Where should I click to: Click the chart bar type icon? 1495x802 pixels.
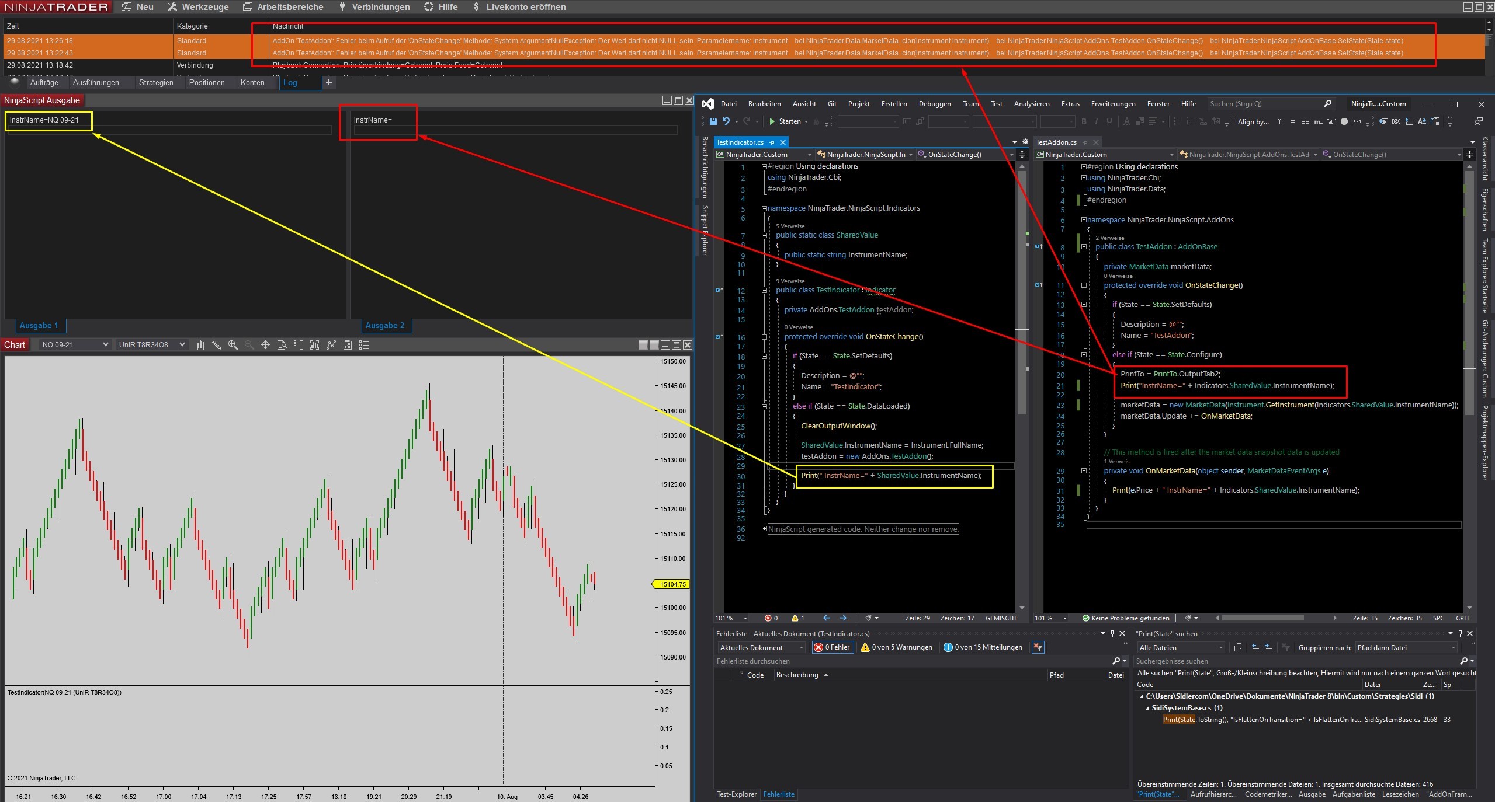point(200,345)
